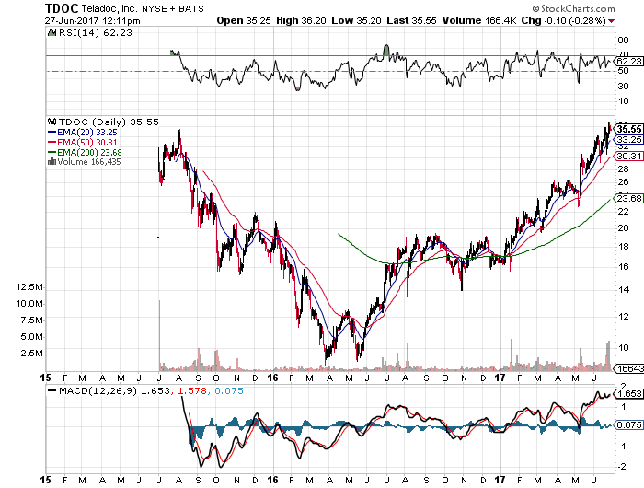Click the 5.0M volume axis label
Screen dimensions: 644x488
pos(31,337)
